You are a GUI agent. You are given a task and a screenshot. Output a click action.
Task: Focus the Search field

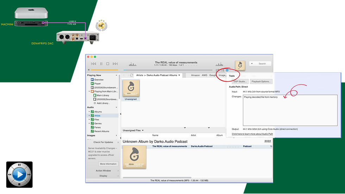[262, 64]
